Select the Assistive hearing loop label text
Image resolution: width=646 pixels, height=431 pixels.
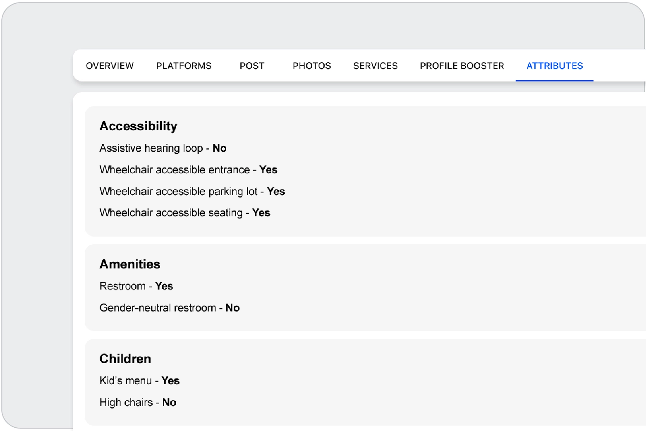pyautogui.click(x=151, y=148)
